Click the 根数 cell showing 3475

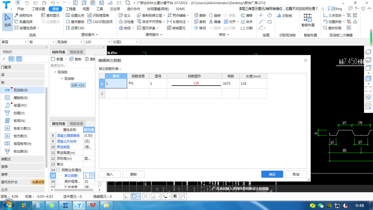click(x=231, y=83)
